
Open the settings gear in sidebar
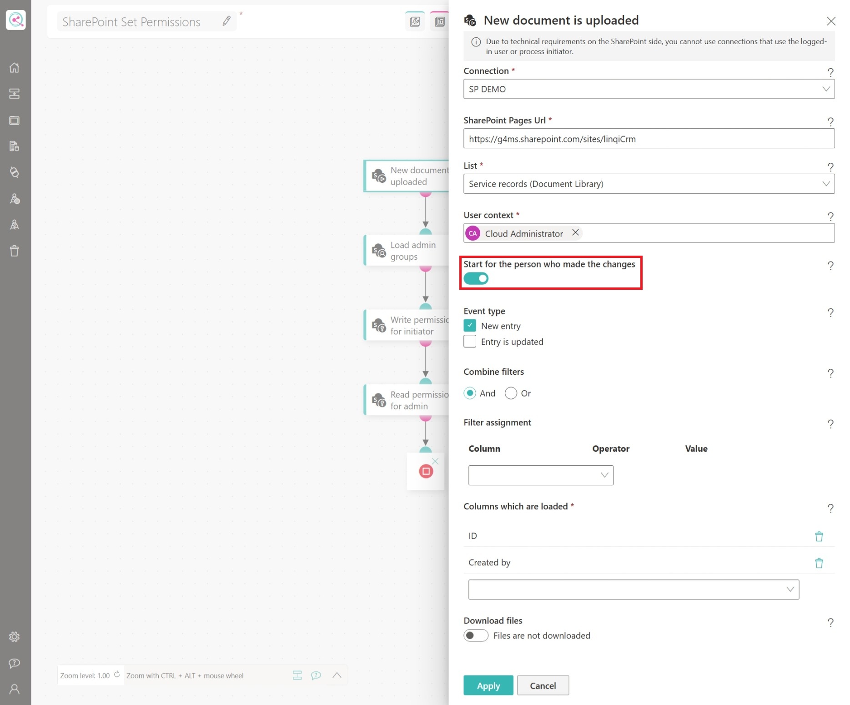pyautogui.click(x=15, y=637)
